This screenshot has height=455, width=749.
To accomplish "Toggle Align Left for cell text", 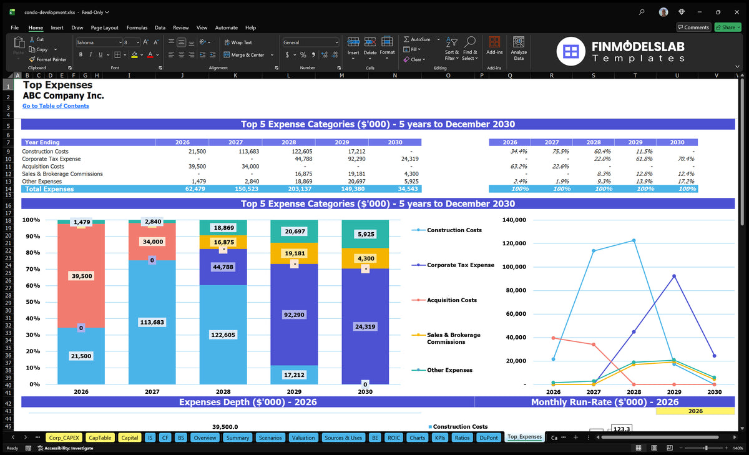I will (x=172, y=55).
